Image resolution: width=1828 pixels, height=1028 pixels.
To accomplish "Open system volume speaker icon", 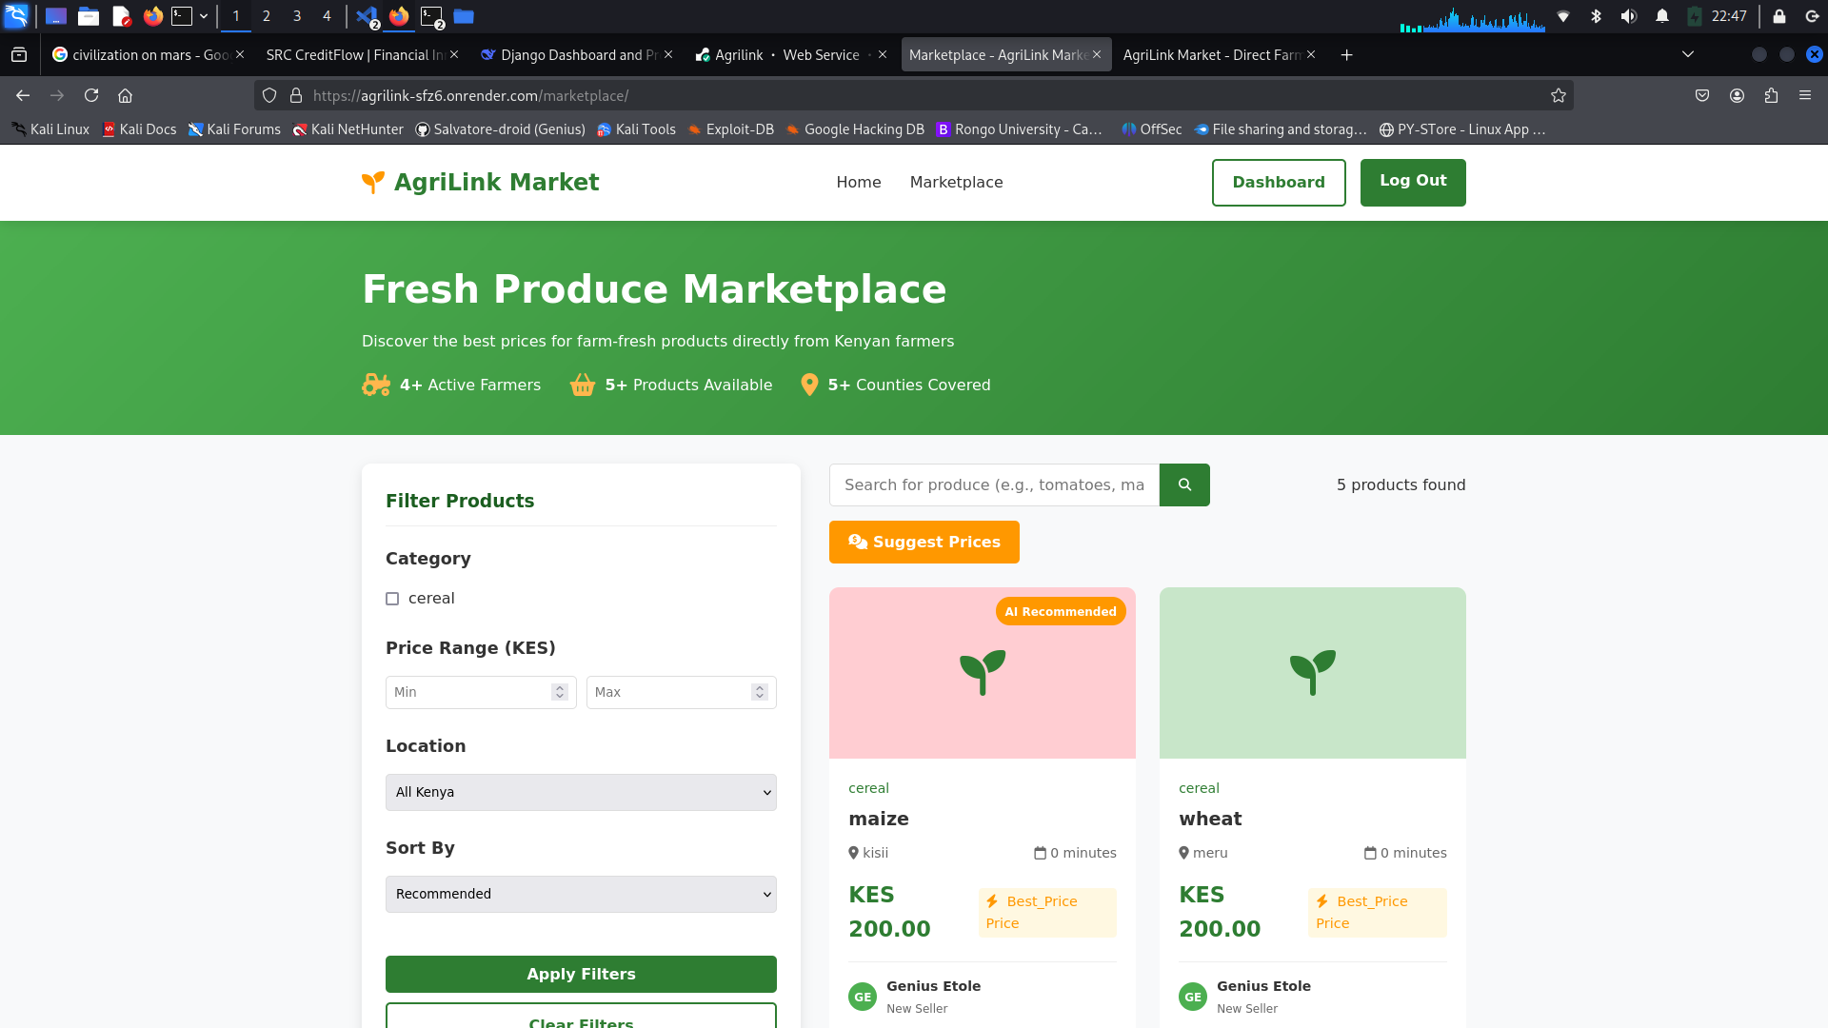I will [1628, 16].
